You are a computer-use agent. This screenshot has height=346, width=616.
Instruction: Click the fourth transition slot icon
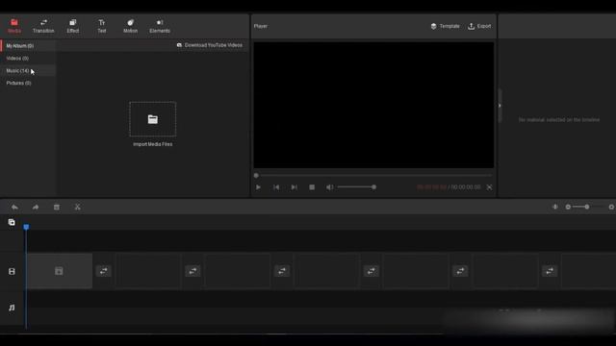pos(372,271)
